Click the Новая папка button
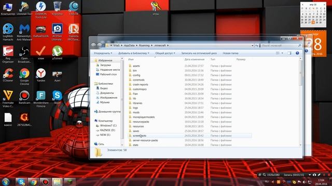Image resolution: width=332 pixels, height=186 pixels. click(x=230, y=53)
